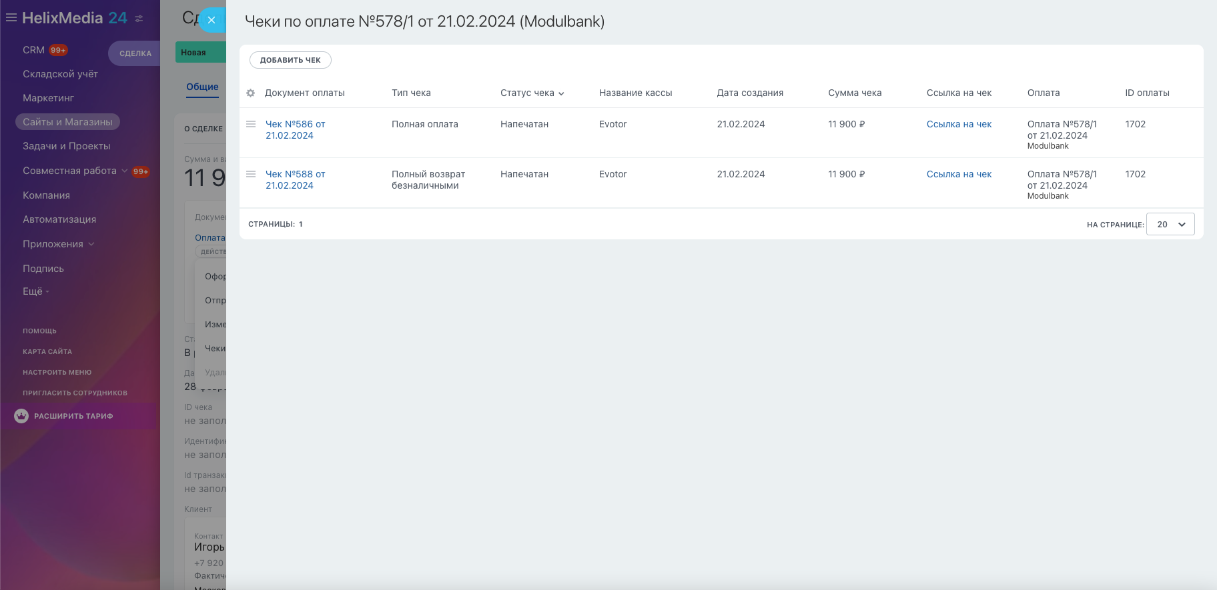Screen dimensions: 1217x590
Task: Expand the Приложения menu section
Action: [59, 244]
